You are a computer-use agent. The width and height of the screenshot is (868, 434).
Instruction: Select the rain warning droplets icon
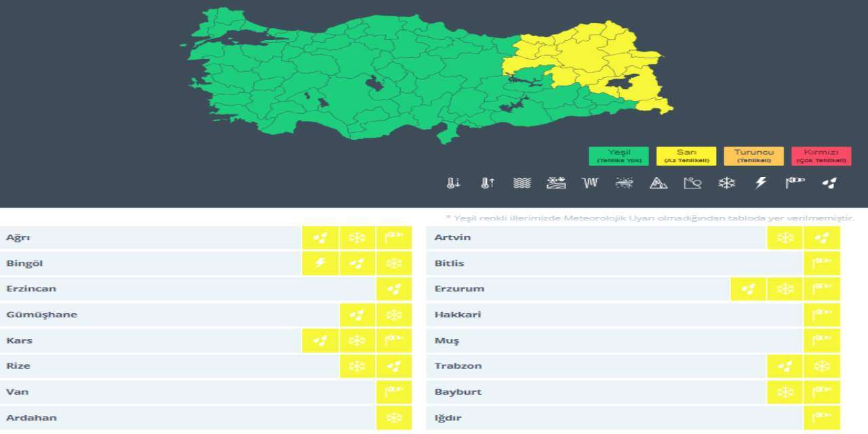829,182
